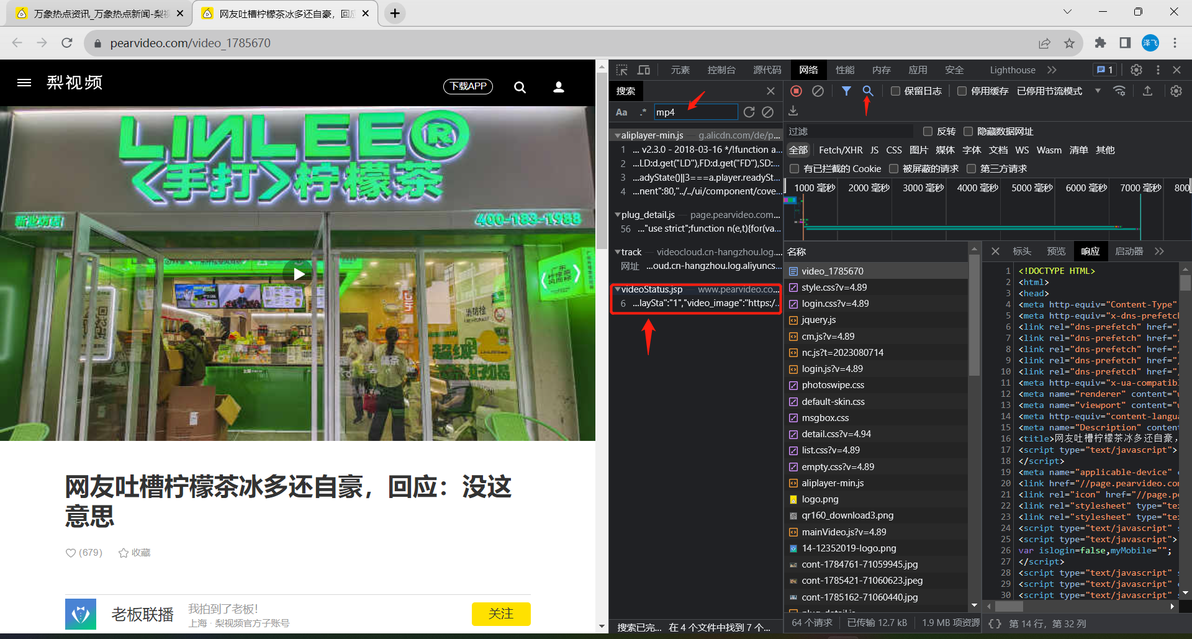Pretty print the response with braces icon
1192x639 pixels.
pyautogui.click(x=995, y=623)
